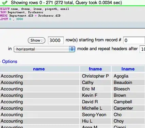145x128 pixels.
Task: Click the Show button
Action: [x=36, y=40]
